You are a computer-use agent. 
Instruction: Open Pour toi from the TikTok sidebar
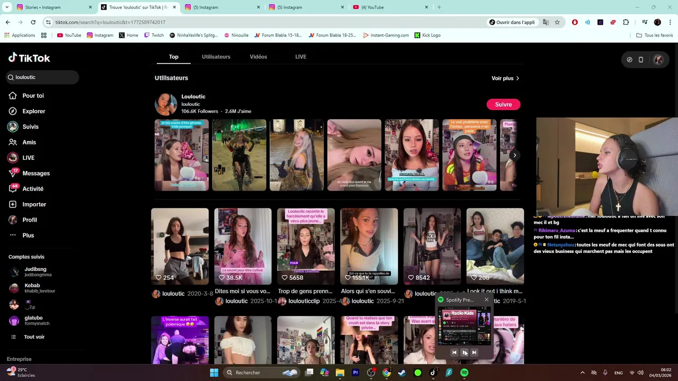(x=33, y=96)
